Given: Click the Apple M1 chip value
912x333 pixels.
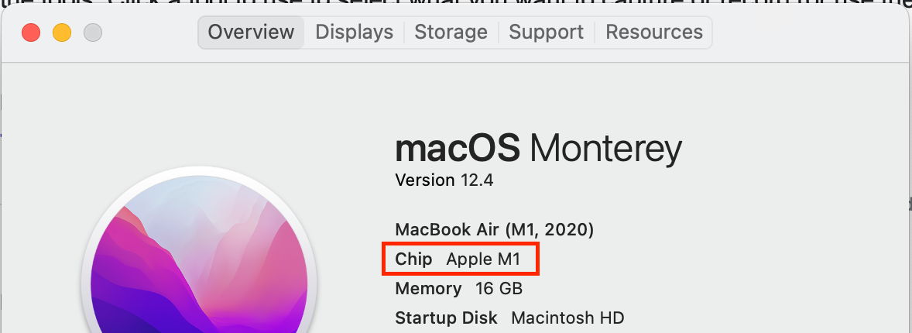Looking at the screenshot, I should tap(483, 259).
